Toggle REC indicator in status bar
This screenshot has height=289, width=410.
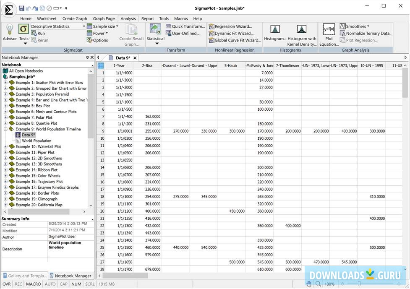[x=18, y=284]
